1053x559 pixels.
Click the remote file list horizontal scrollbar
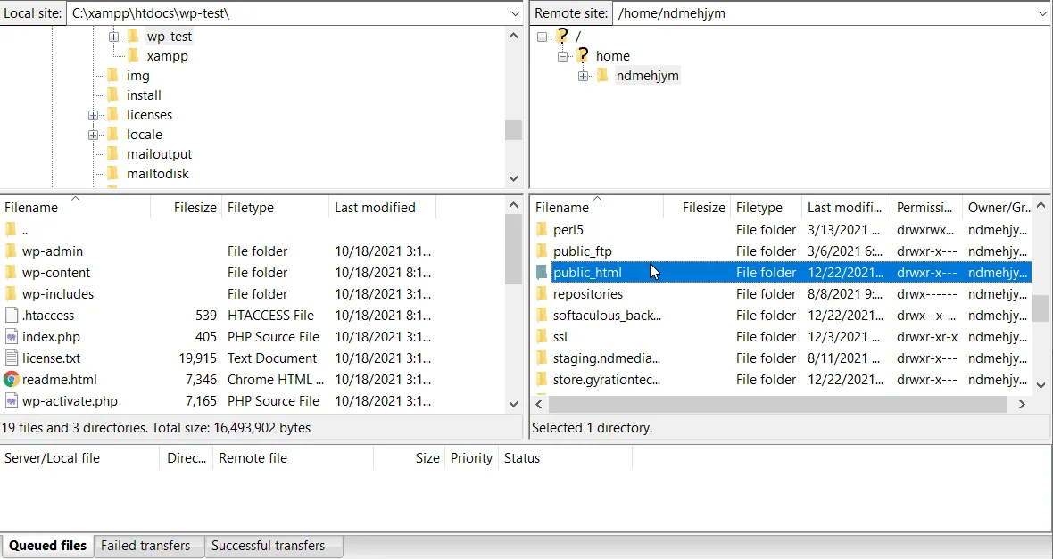pyautogui.click(x=777, y=404)
